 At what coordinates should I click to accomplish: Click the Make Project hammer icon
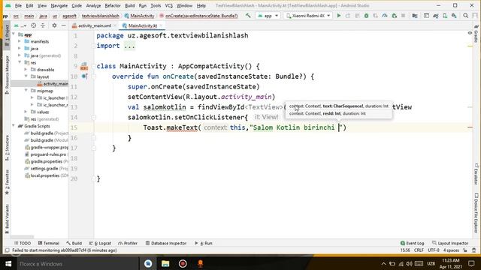click(x=248, y=15)
